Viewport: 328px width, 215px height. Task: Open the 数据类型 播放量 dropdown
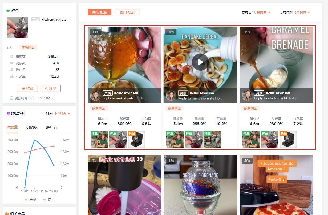(x=264, y=12)
